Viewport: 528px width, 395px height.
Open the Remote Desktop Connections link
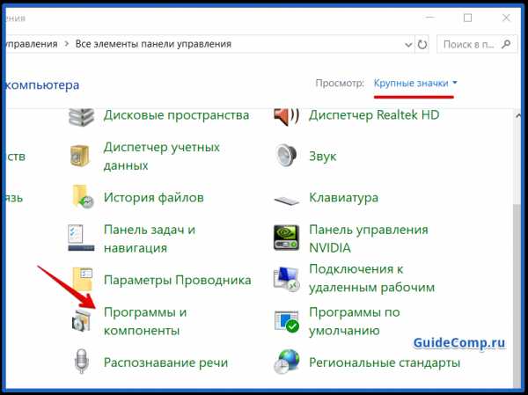(x=371, y=277)
